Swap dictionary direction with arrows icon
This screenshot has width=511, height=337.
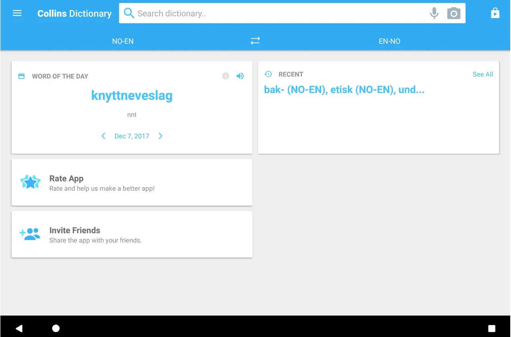point(255,41)
